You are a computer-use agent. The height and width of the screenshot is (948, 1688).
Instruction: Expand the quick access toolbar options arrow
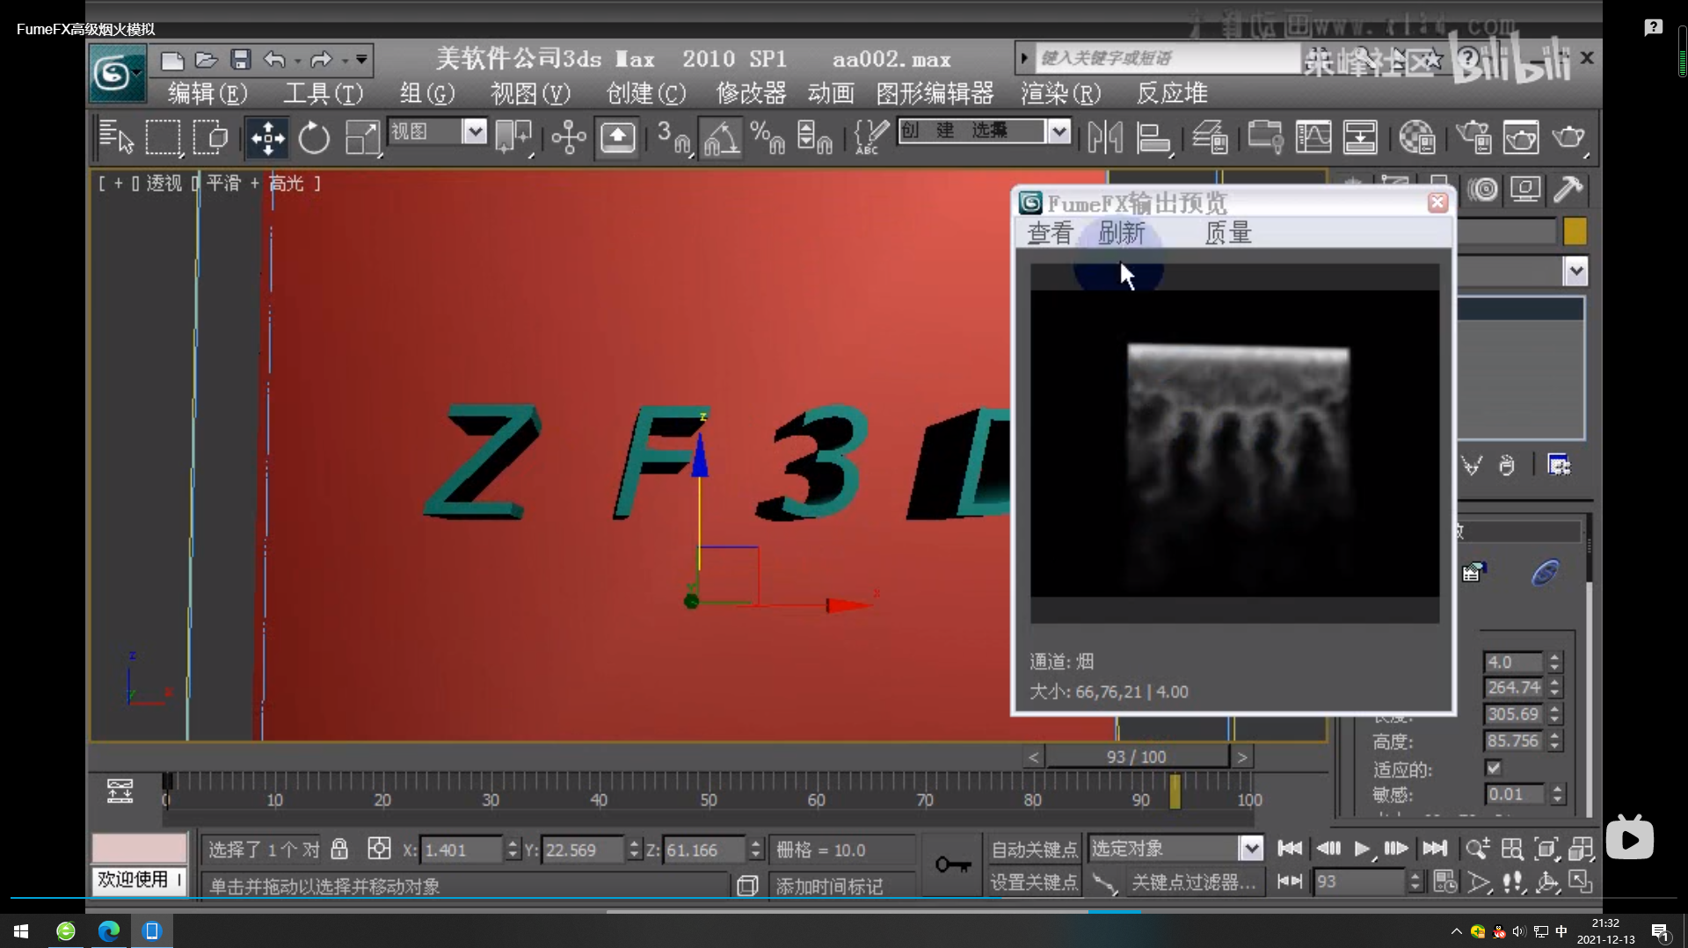pyautogui.click(x=361, y=60)
